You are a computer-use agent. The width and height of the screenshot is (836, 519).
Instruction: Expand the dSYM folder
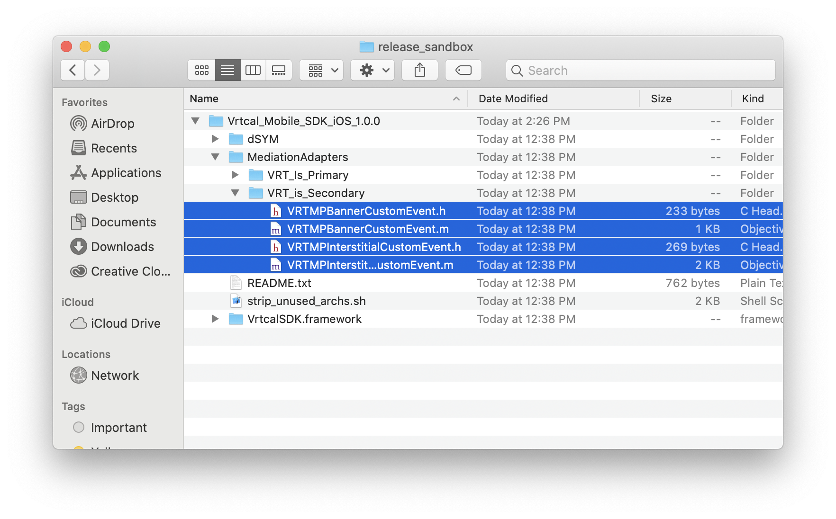click(x=215, y=139)
